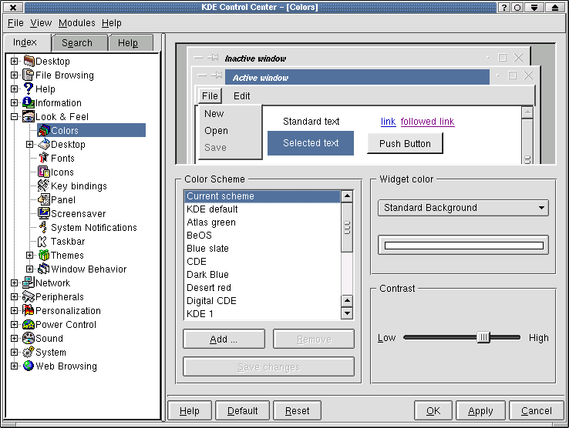This screenshot has height=428, width=569.
Task: Expand the top-level Desktop tree node
Action: [14, 62]
